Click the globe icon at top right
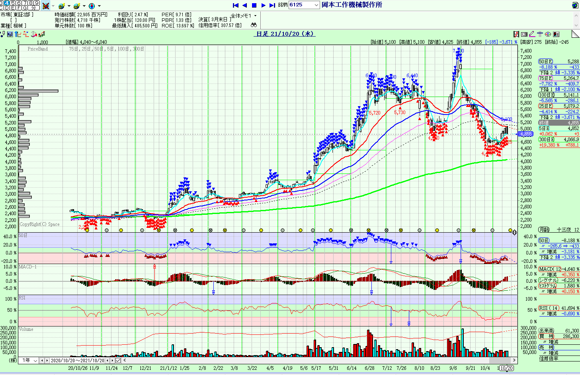580x375 pixels. coord(575,5)
